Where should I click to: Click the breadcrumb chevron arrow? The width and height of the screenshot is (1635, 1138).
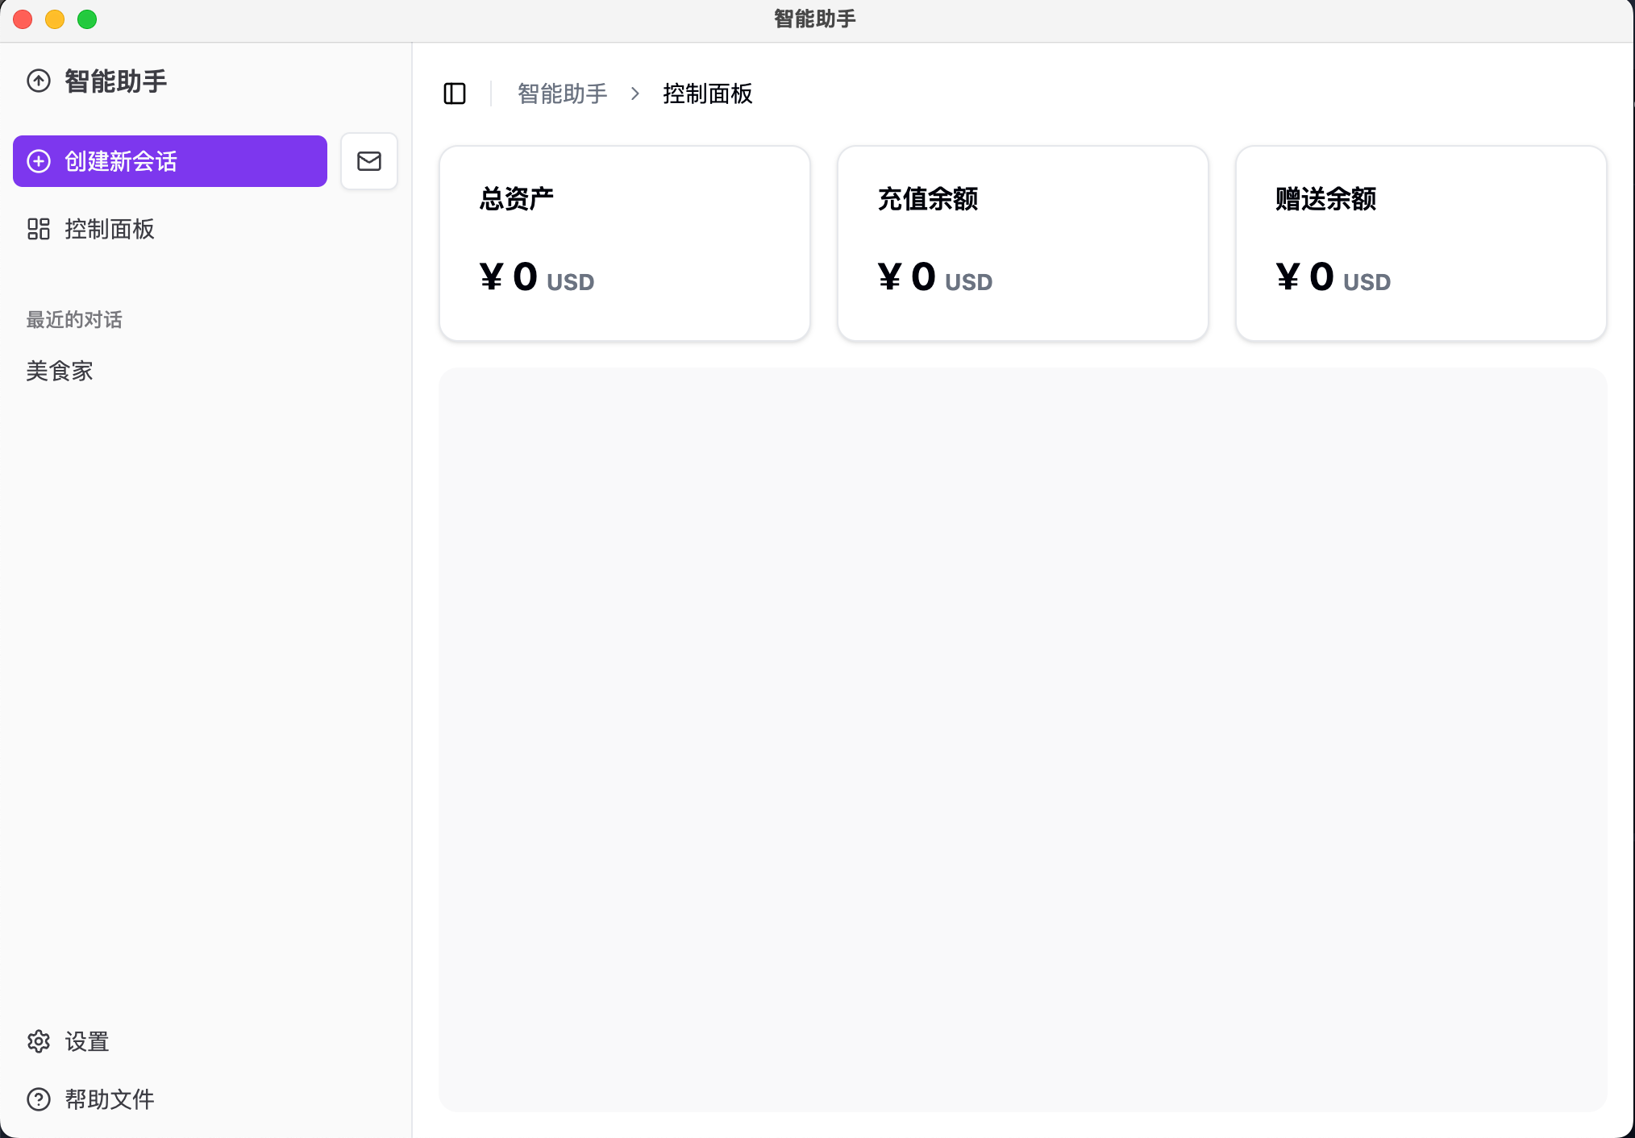pyautogui.click(x=635, y=93)
